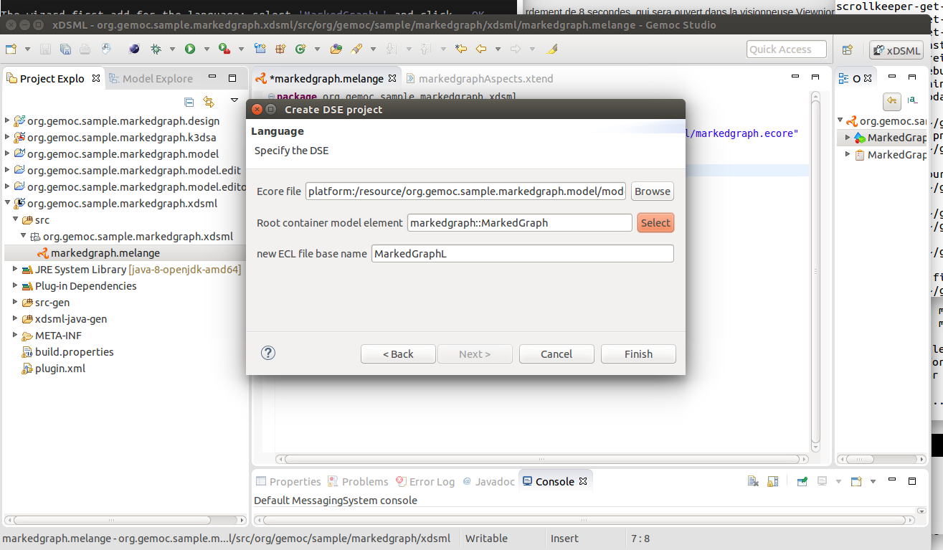Toggle Scroll Lock in Console toolbar
Image resolution: width=943 pixels, height=550 pixels.
pos(772,481)
